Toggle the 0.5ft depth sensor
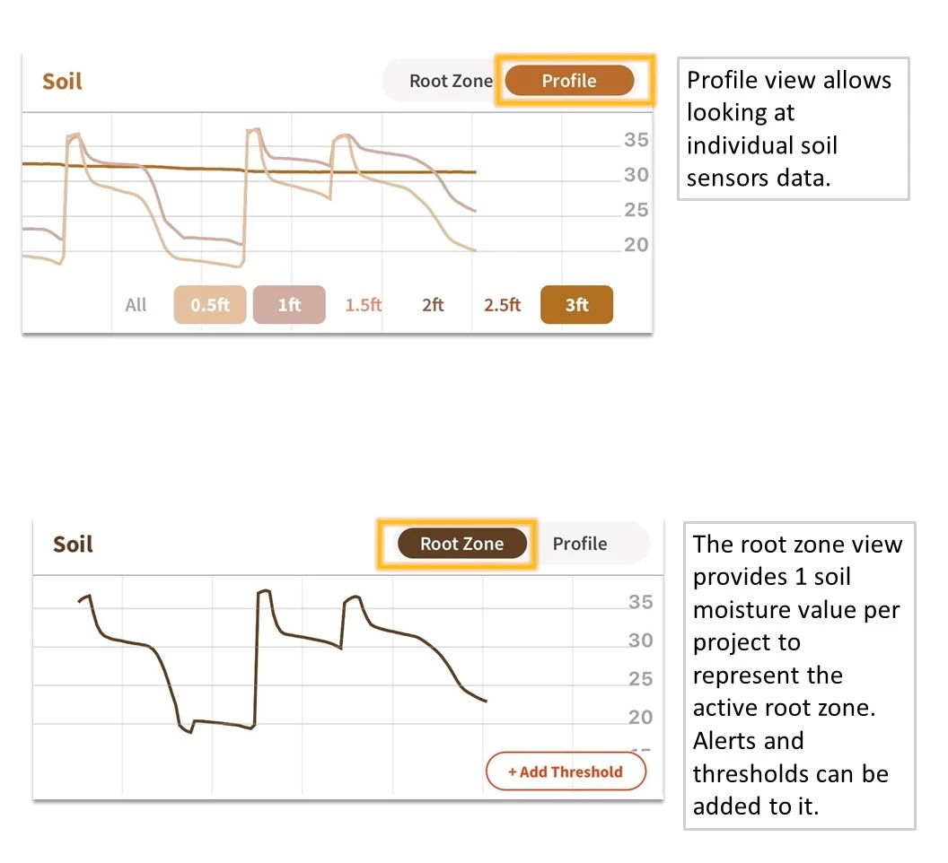 point(210,305)
